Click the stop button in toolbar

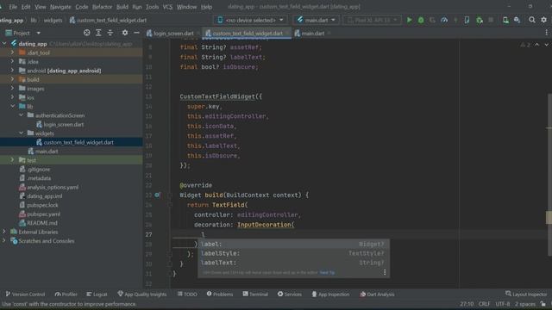click(491, 20)
